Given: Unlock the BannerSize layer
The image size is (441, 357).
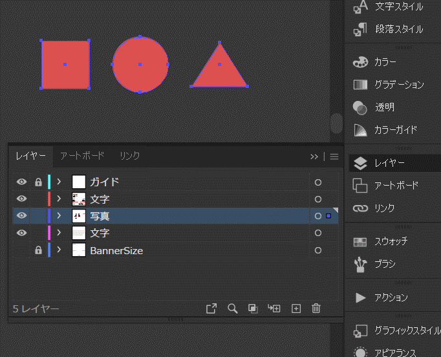Looking at the screenshot, I should point(38,250).
